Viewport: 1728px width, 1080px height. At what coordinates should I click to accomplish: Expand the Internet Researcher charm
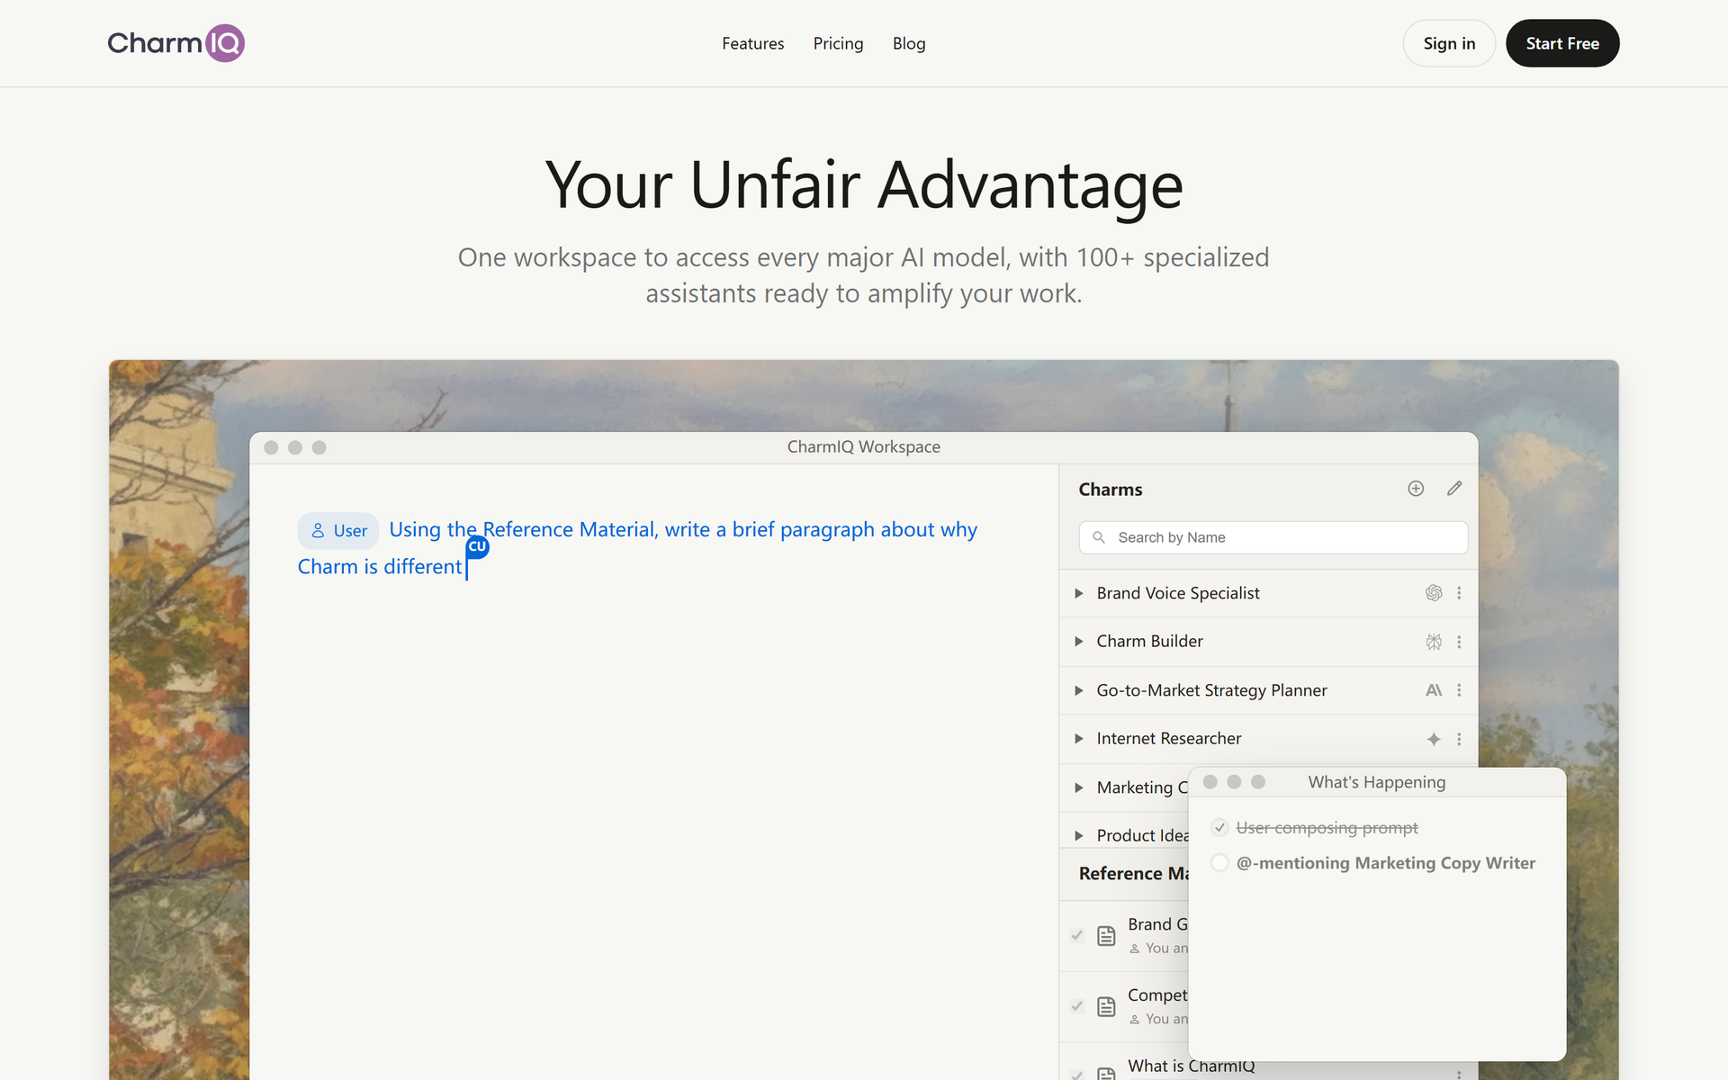[x=1079, y=739]
